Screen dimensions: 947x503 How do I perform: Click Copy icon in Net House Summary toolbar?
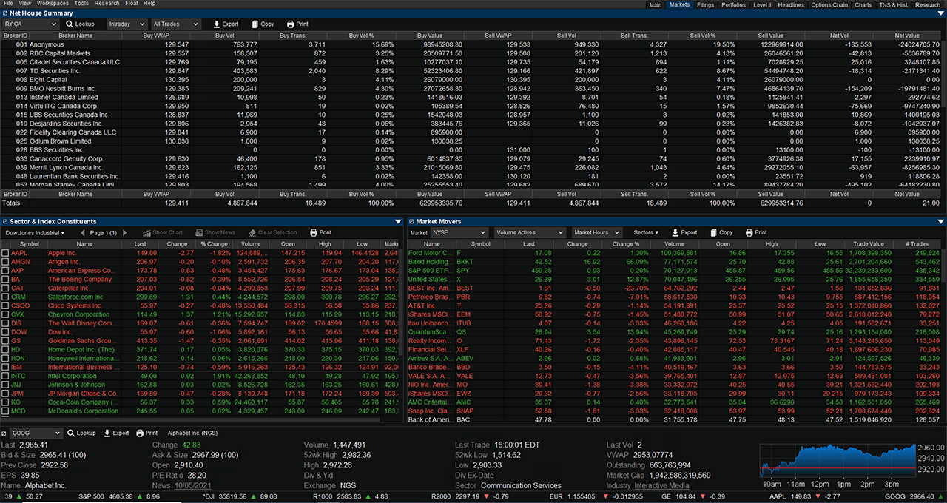click(x=255, y=24)
